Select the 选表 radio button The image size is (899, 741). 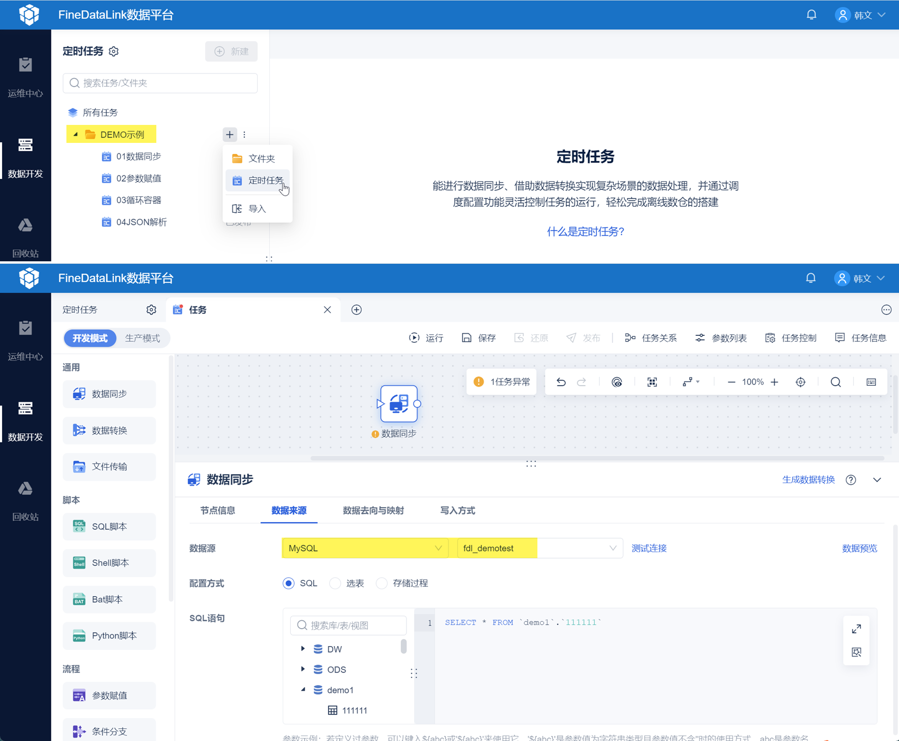[x=335, y=583]
